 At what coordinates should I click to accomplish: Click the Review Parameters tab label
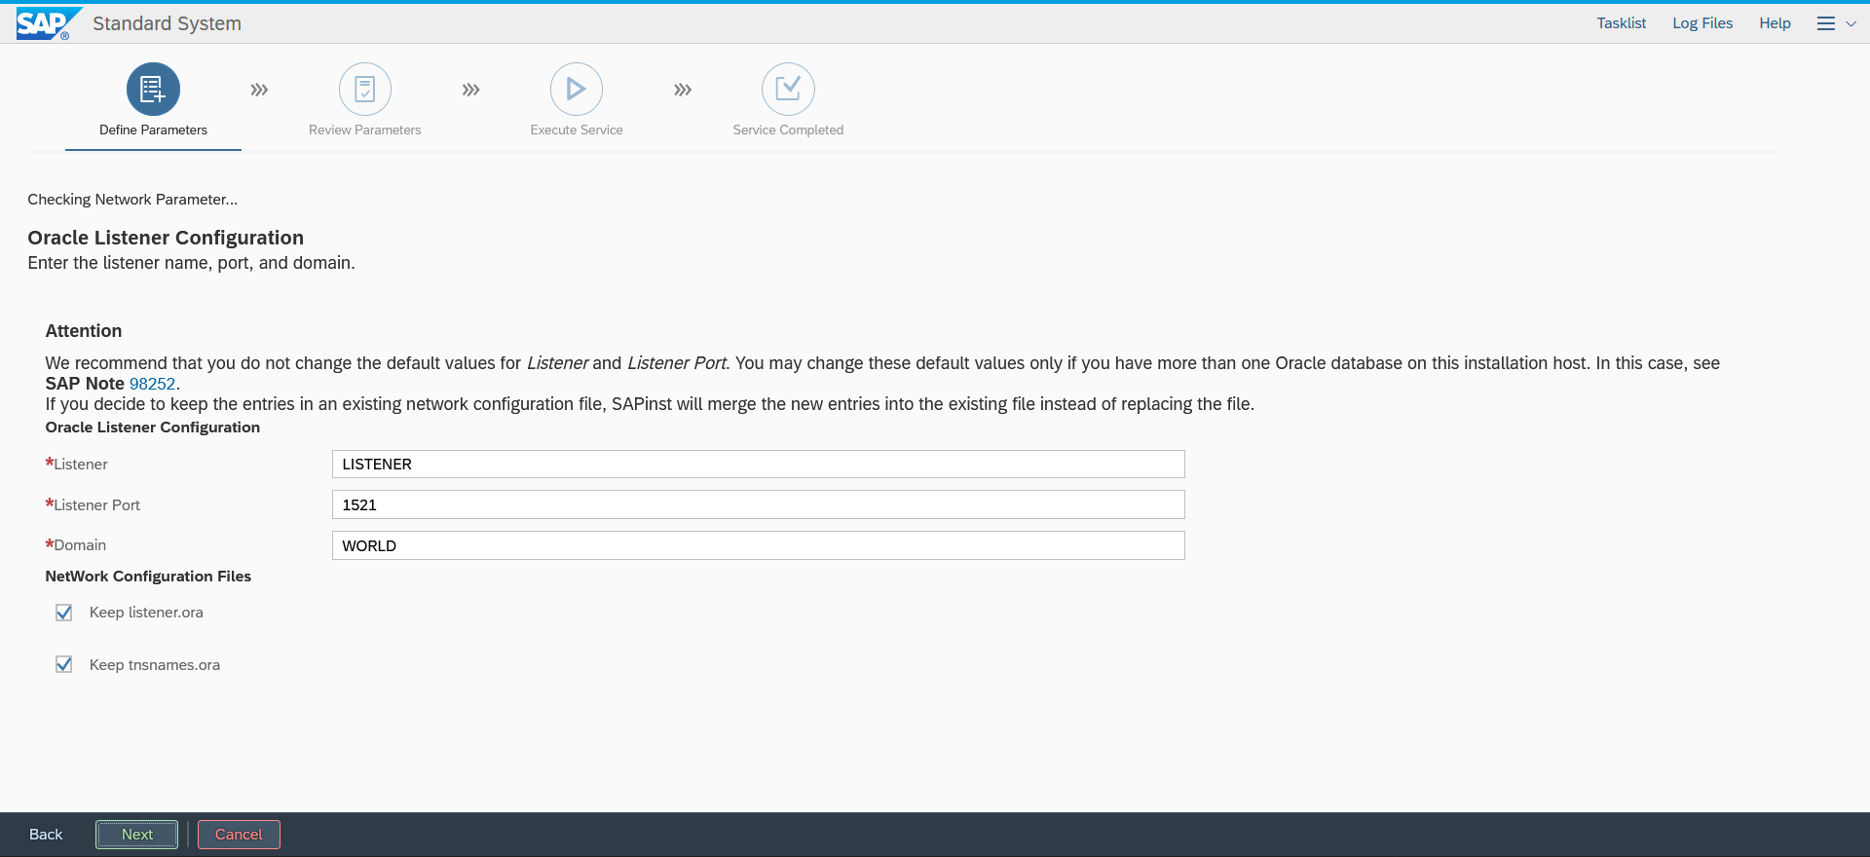click(365, 130)
